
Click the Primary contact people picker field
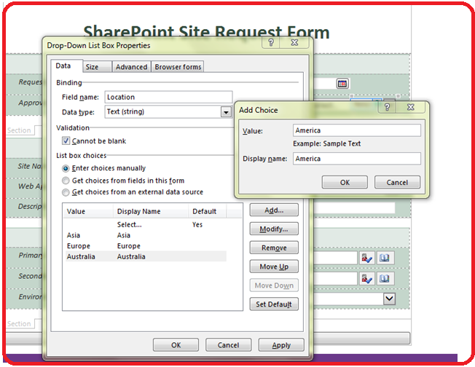(335, 258)
